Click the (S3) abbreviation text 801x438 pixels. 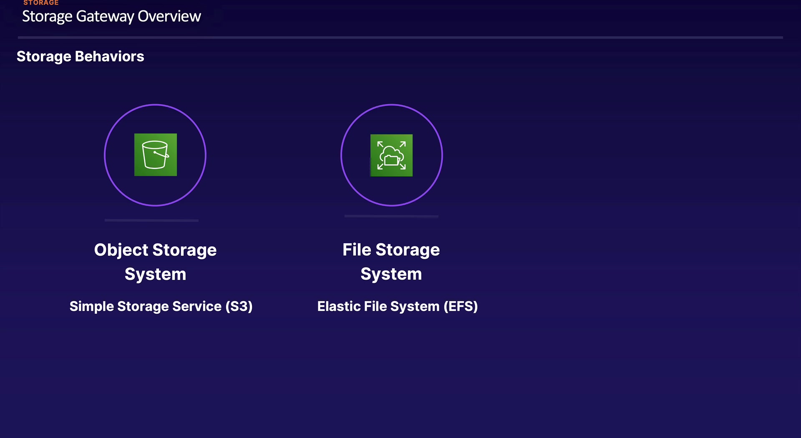click(239, 306)
